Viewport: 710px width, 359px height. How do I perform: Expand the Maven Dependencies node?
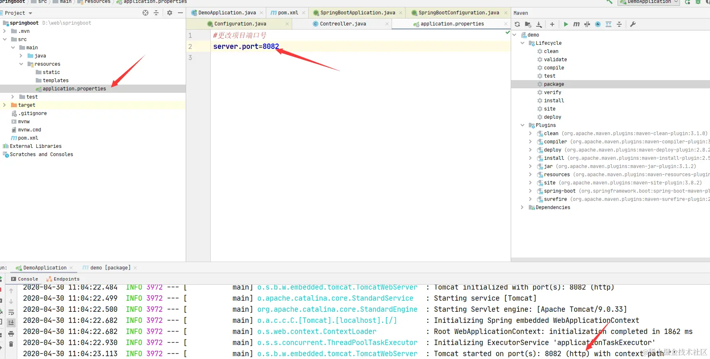coord(522,207)
